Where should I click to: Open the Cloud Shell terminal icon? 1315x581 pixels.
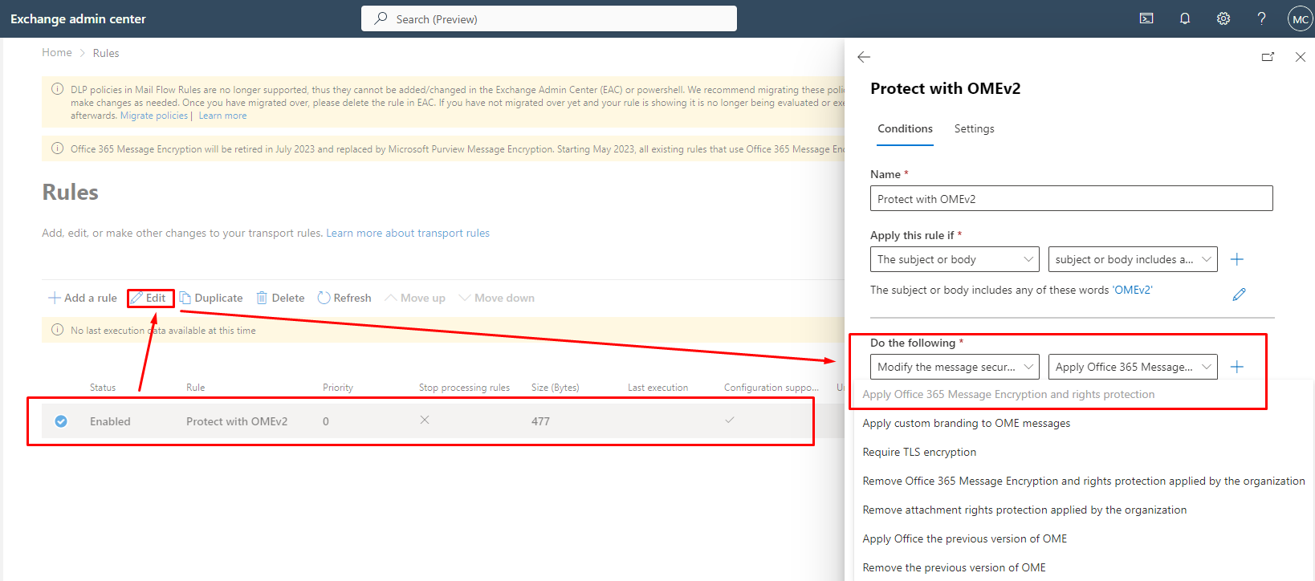pyautogui.click(x=1146, y=18)
